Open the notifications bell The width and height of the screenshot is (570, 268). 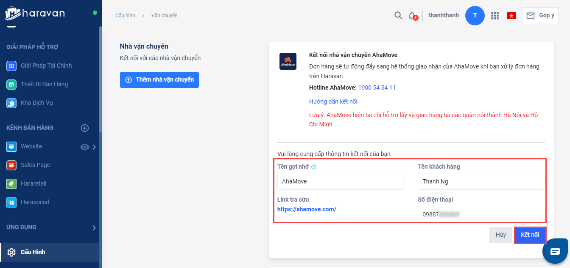tap(412, 16)
